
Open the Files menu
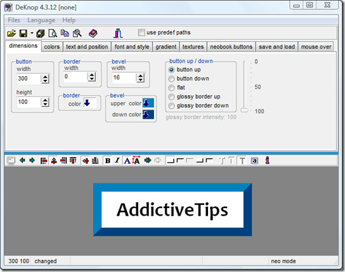[x=14, y=20]
